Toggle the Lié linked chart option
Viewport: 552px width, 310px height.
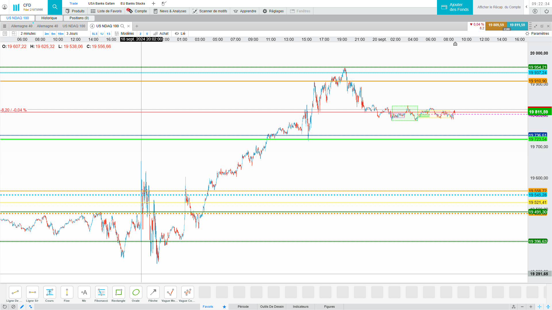click(180, 34)
